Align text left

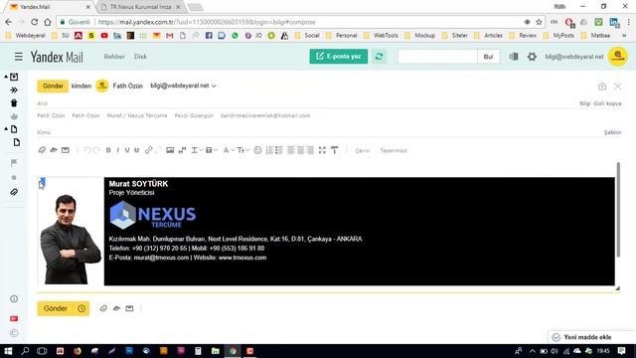point(291,150)
